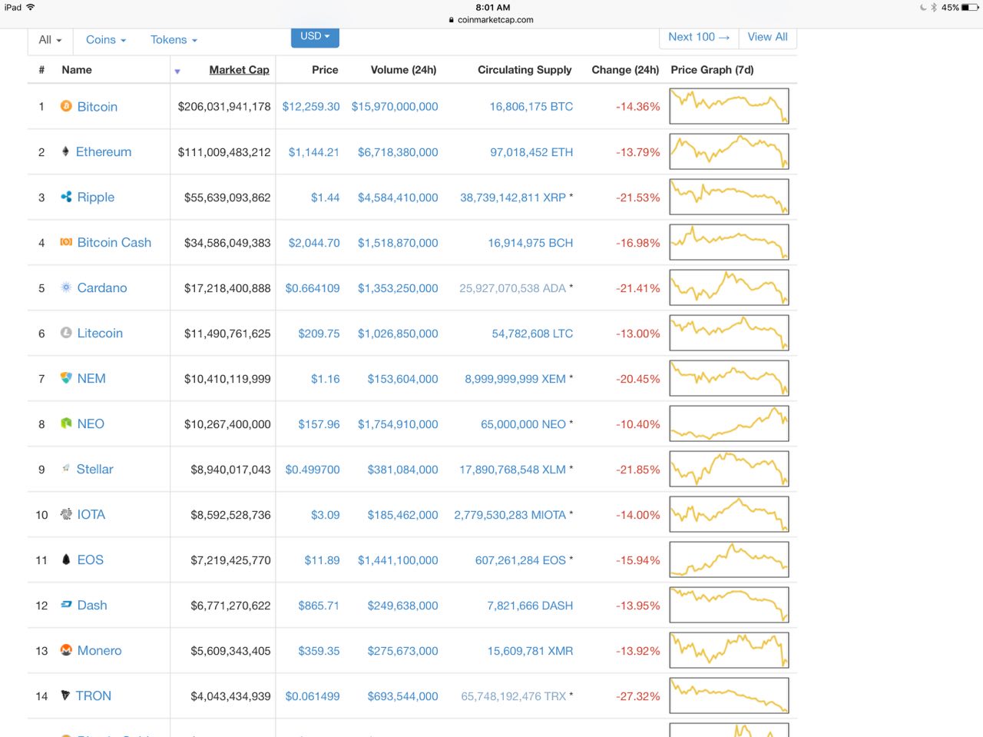983x737 pixels.
Task: Click the Bitcoin coin logo icon
Action: (x=66, y=106)
